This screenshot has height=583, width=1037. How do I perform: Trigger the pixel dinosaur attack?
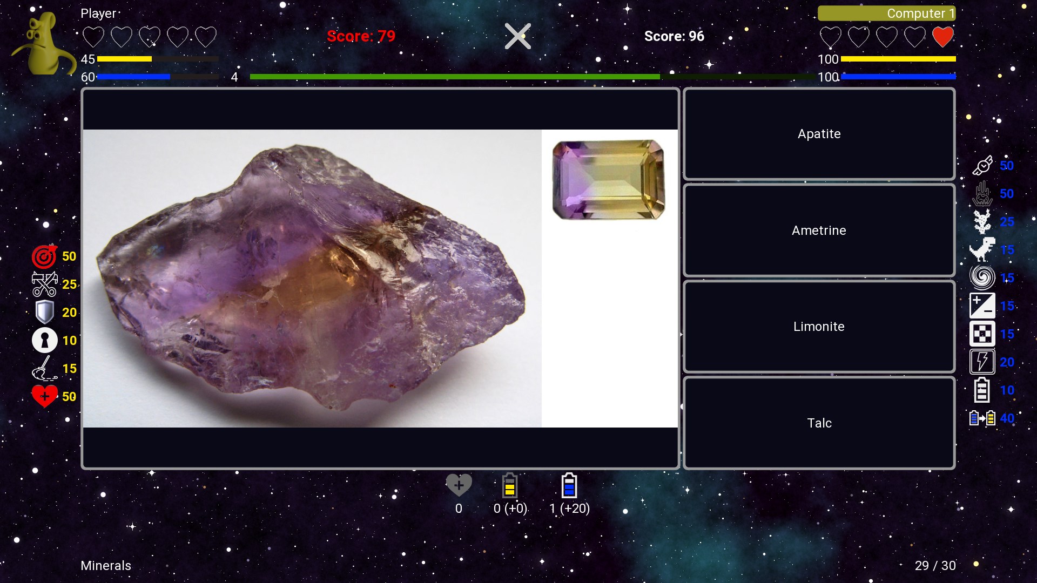click(x=982, y=250)
